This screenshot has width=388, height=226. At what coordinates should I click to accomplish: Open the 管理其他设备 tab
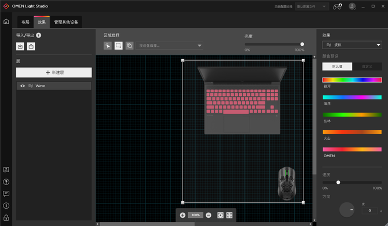[66, 22]
